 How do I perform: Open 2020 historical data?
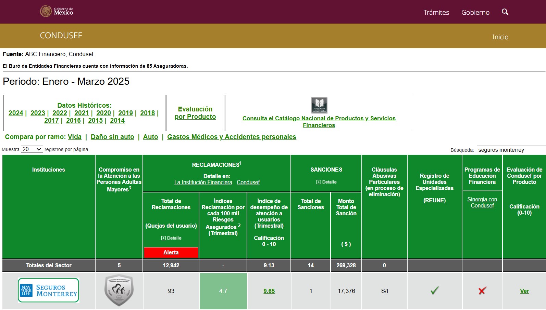tap(103, 113)
